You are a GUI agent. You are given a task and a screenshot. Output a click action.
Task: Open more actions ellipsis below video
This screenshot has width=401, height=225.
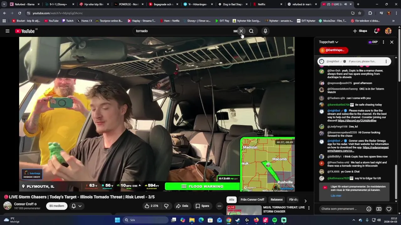219,206
